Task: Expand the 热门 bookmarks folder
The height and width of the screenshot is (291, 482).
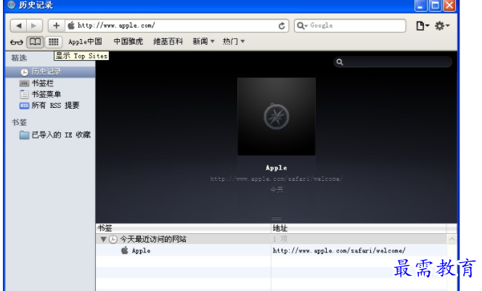Action: tap(233, 41)
